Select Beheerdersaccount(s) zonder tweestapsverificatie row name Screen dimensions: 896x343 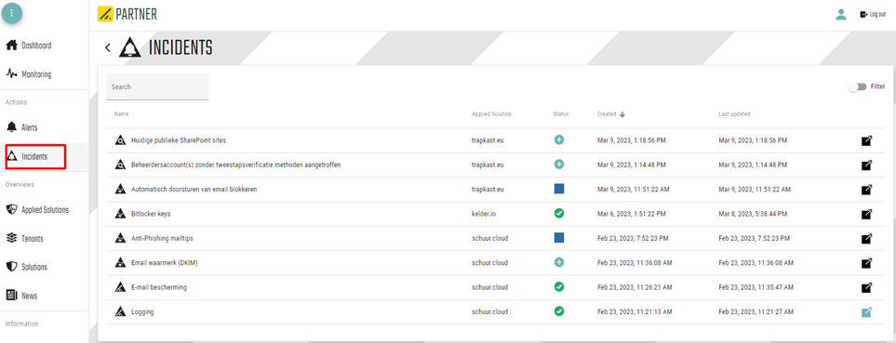[236, 165]
